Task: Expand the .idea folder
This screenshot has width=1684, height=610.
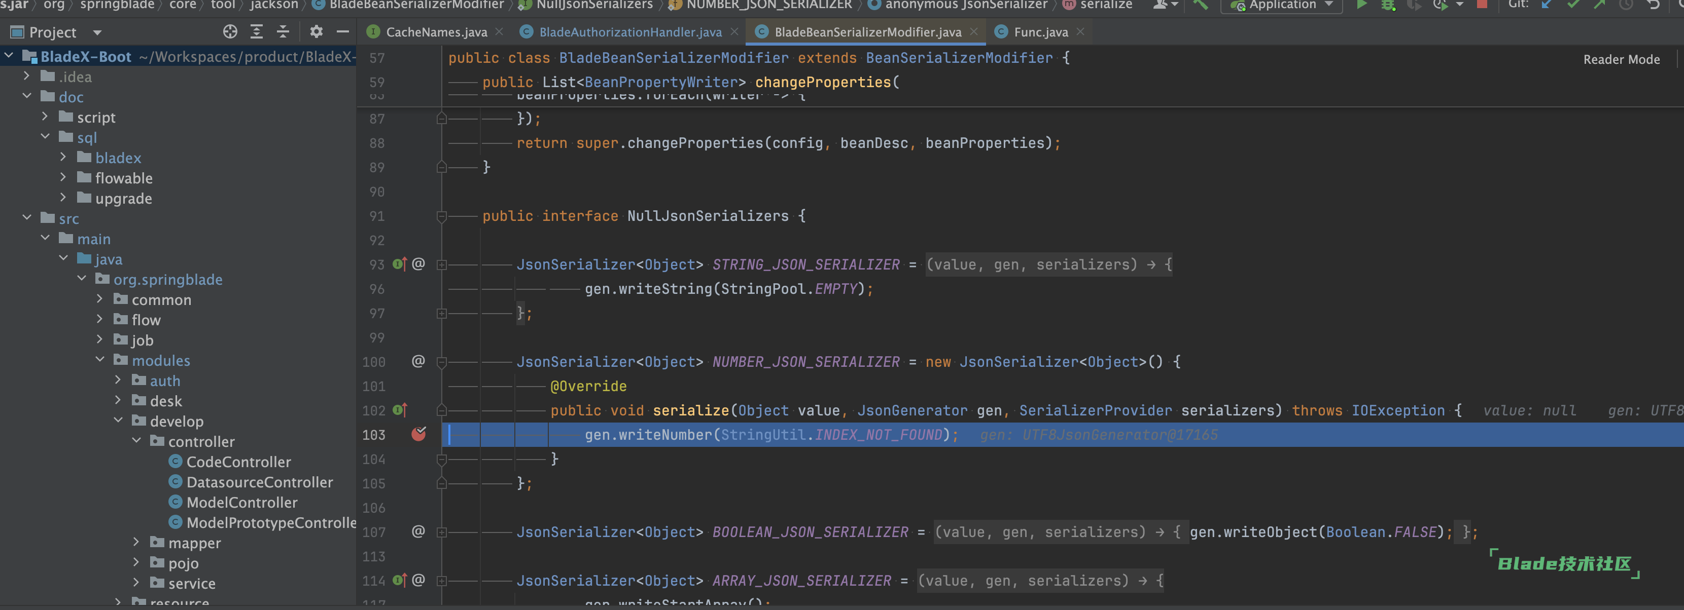Action: (x=27, y=77)
